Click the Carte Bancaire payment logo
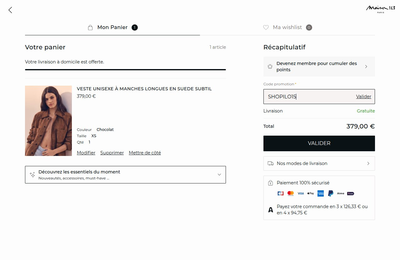Screen dimensions: 400x260 [281, 193]
